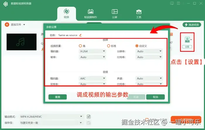
Task: Click the music note video thumbnail
Action: coord(22,42)
